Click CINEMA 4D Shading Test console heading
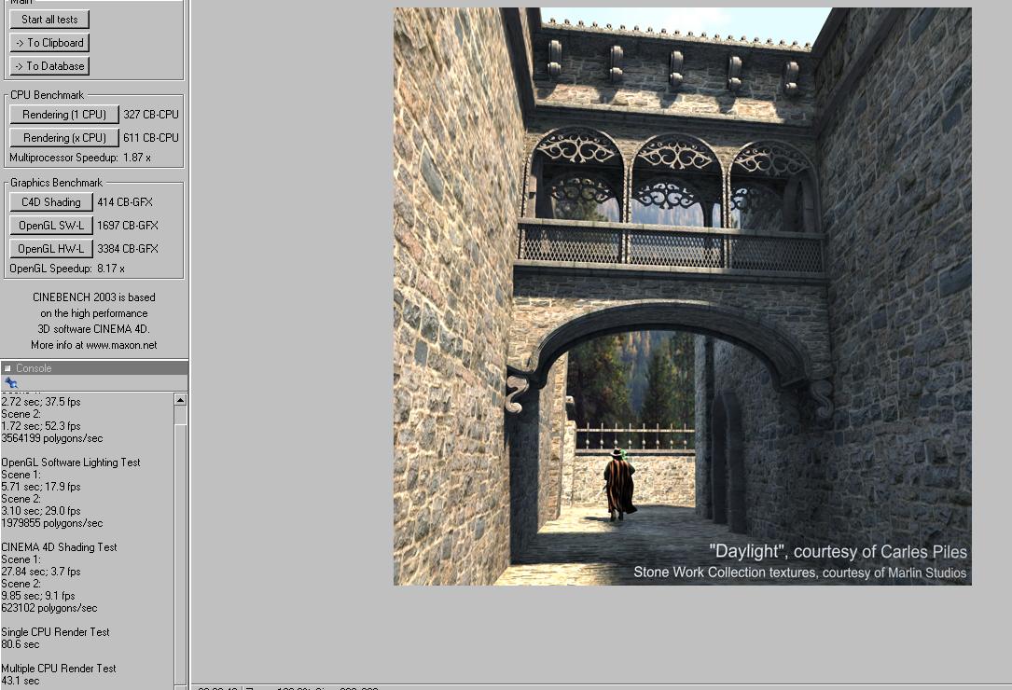Image resolution: width=1012 pixels, height=690 pixels. click(60, 547)
